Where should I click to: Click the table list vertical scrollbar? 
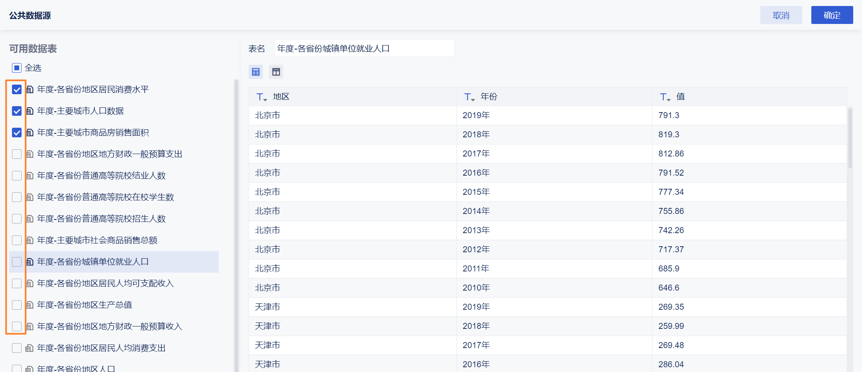click(x=236, y=226)
